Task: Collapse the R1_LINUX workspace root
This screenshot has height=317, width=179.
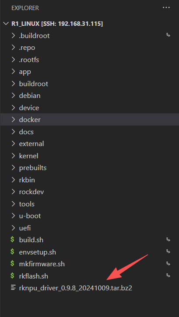Action: pos(6,24)
